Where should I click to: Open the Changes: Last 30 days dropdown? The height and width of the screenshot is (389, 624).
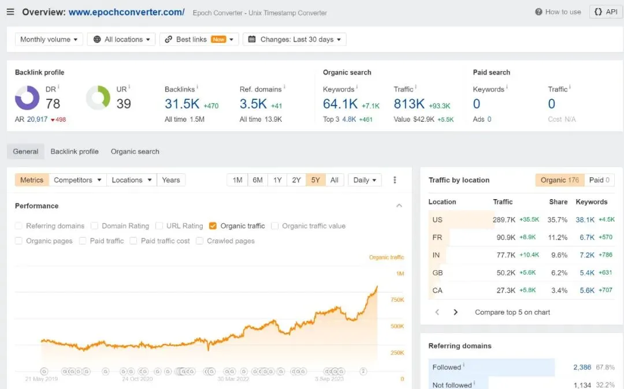pyautogui.click(x=295, y=39)
